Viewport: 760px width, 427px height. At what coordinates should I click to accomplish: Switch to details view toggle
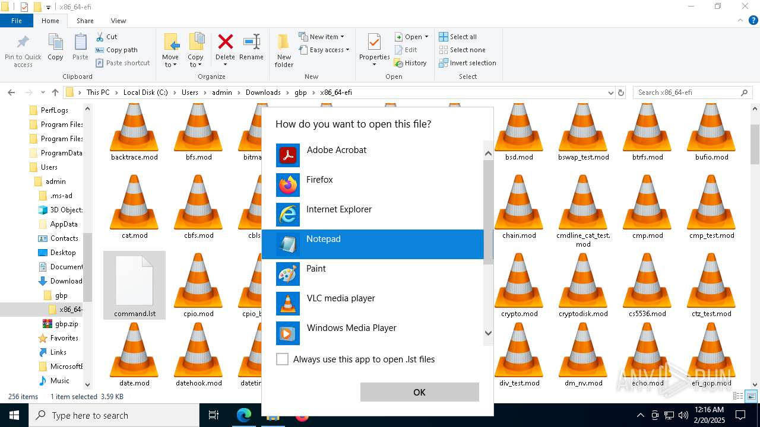click(x=739, y=397)
